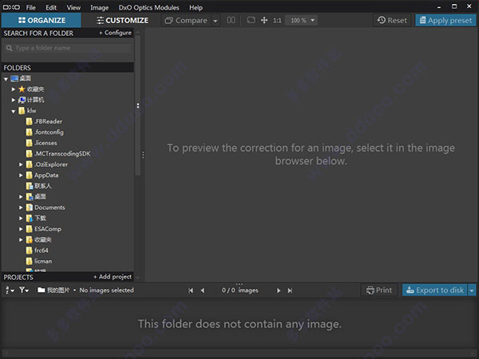Expand the ESAComp folder
This screenshot has width=479, height=359.
[x=21, y=229]
